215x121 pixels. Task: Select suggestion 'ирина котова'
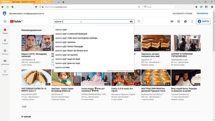pyautogui.click(x=94, y=67)
